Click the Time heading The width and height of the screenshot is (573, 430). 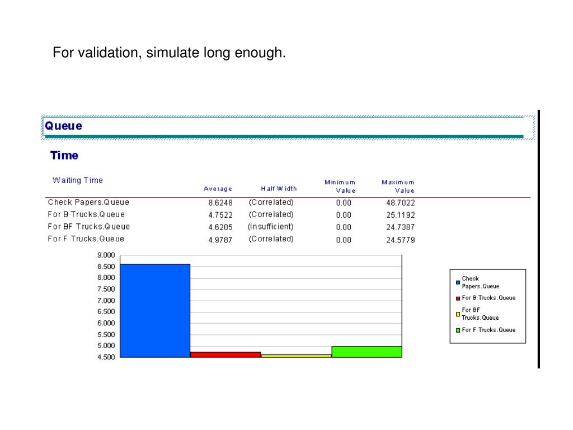click(x=64, y=156)
